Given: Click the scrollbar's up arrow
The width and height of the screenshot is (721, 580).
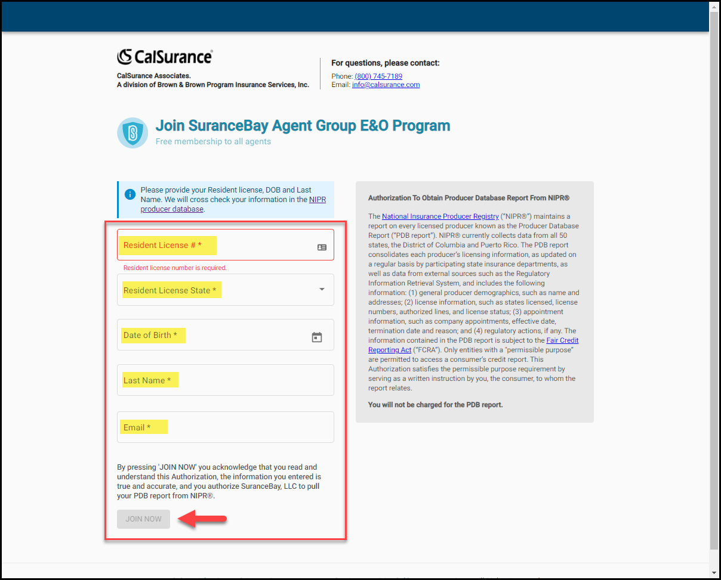Looking at the screenshot, I should [x=714, y=6].
